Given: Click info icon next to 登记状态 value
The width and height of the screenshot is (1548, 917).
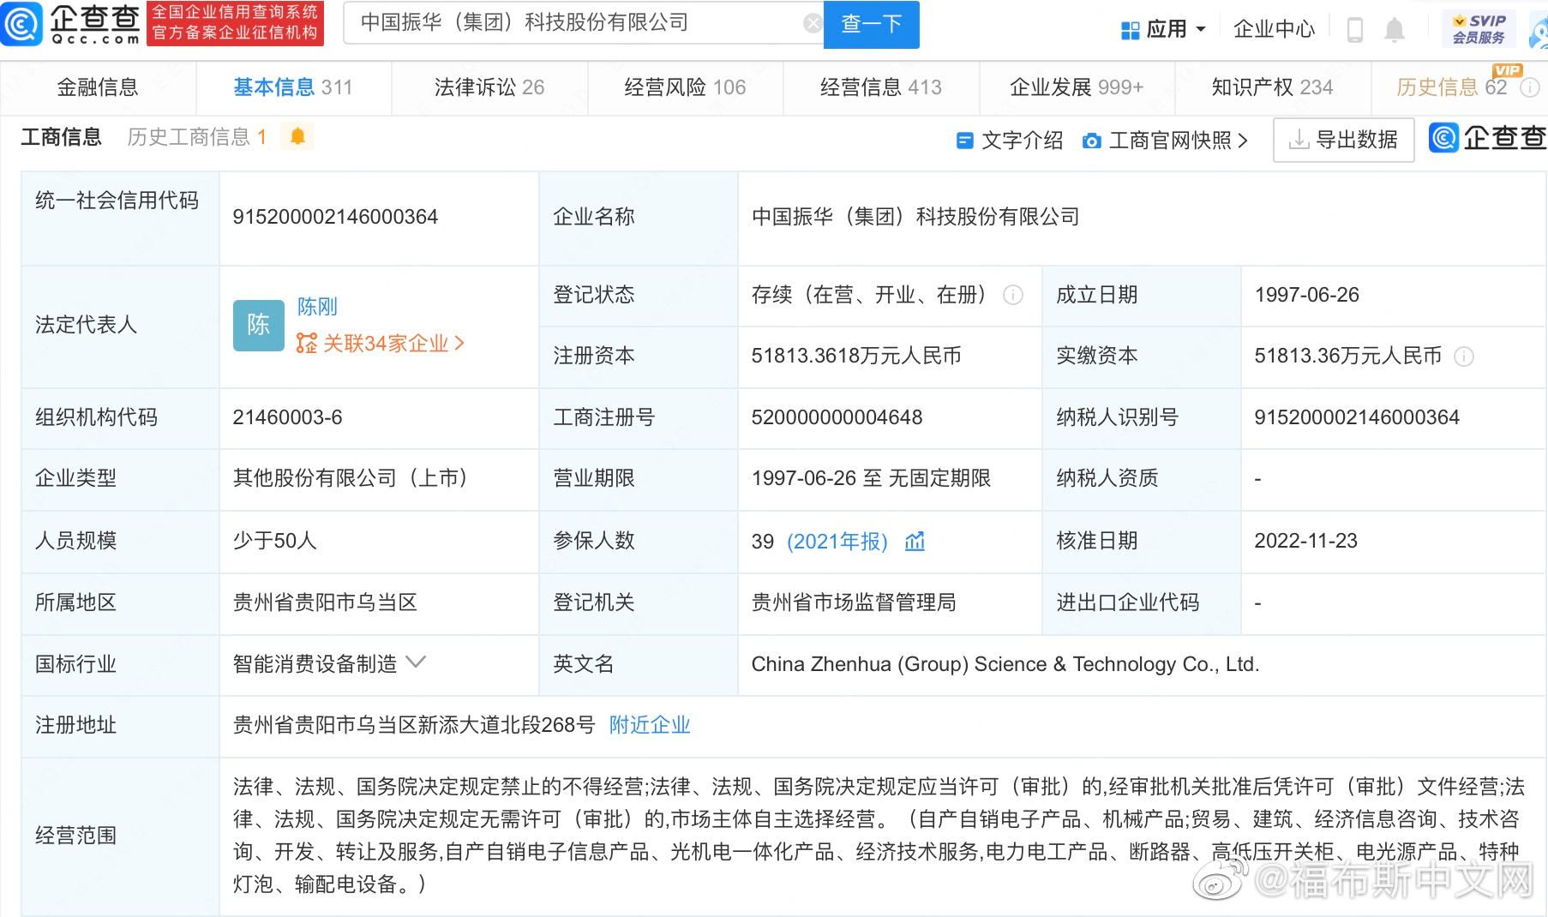Looking at the screenshot, I should pos(1013,295).
